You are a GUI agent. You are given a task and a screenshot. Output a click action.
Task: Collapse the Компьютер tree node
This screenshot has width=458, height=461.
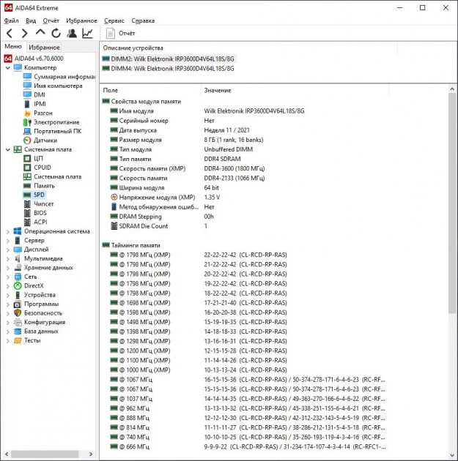[x=7, y=67]
